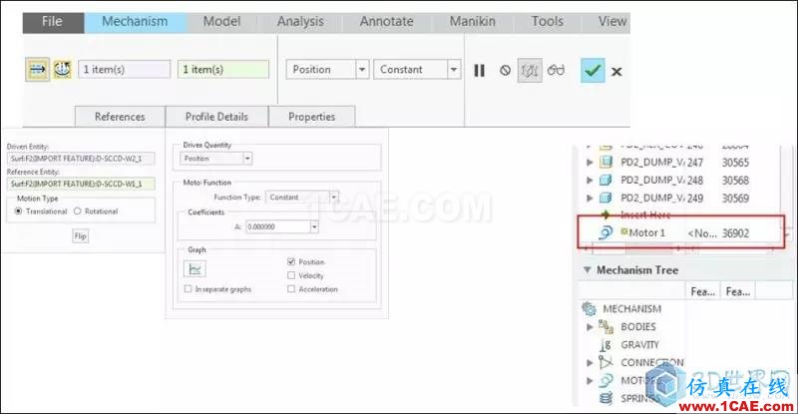Open the Constant dropdown in the ribbon

click(454, 69)
